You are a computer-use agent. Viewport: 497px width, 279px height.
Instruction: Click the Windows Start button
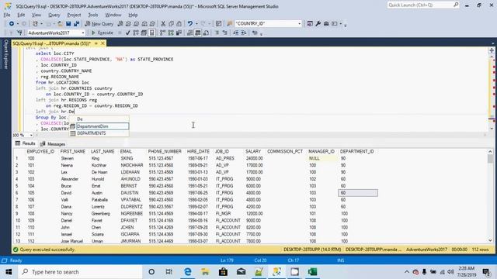coord(9,272)
